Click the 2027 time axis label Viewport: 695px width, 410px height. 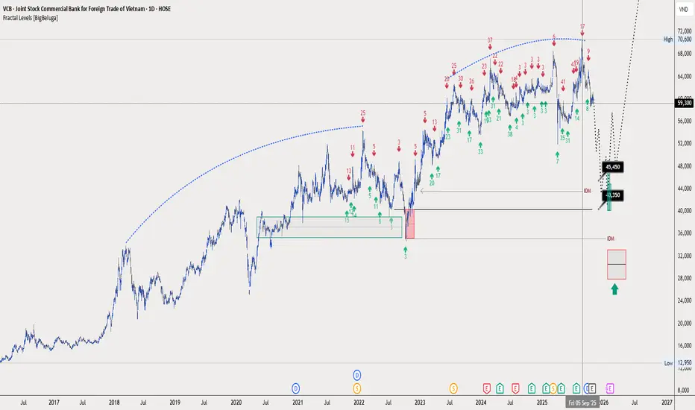pyautogui.click(x=667, y=403)
